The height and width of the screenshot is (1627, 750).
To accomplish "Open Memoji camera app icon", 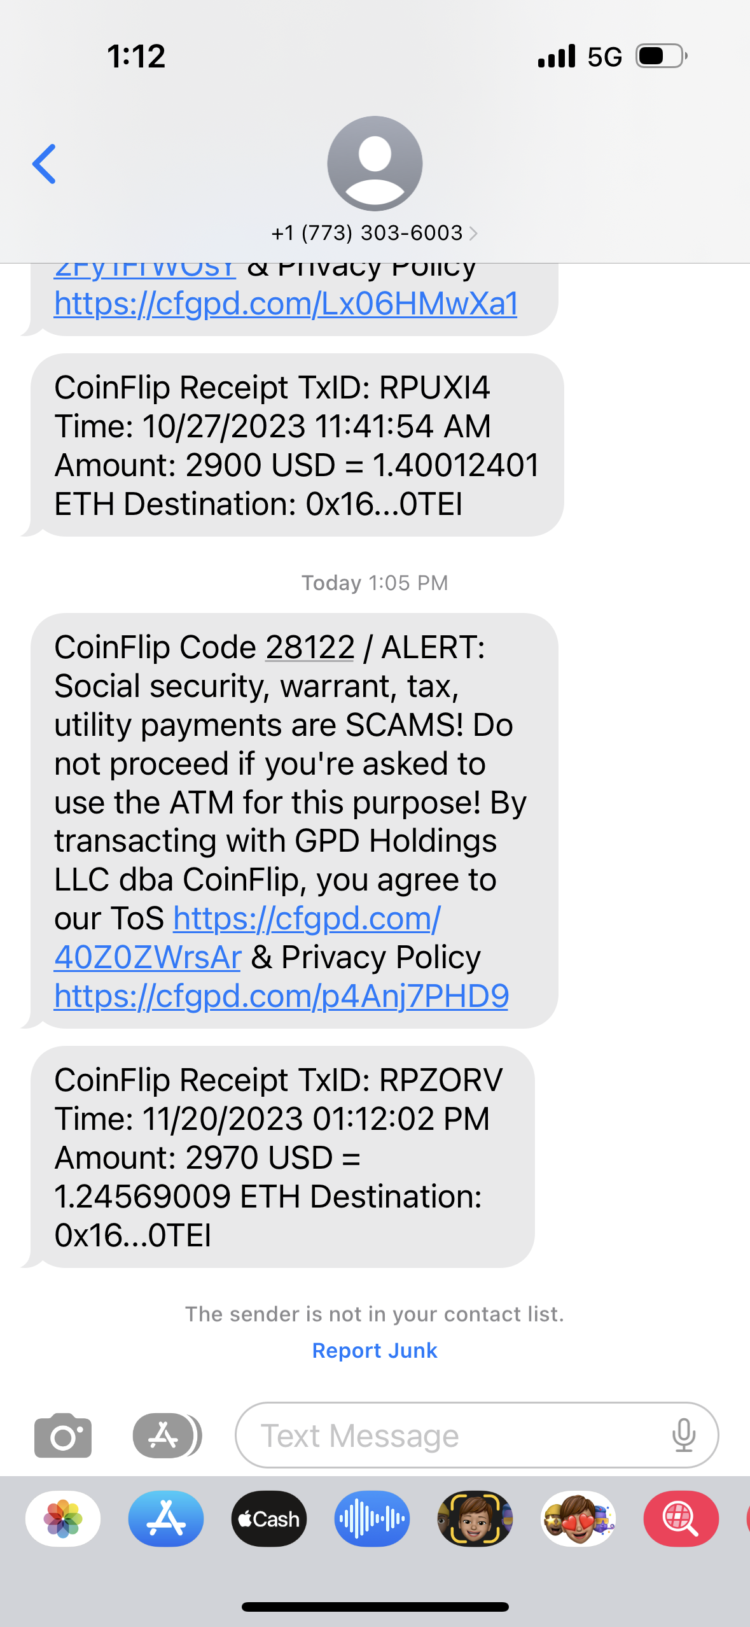I will click(475, 1519).
